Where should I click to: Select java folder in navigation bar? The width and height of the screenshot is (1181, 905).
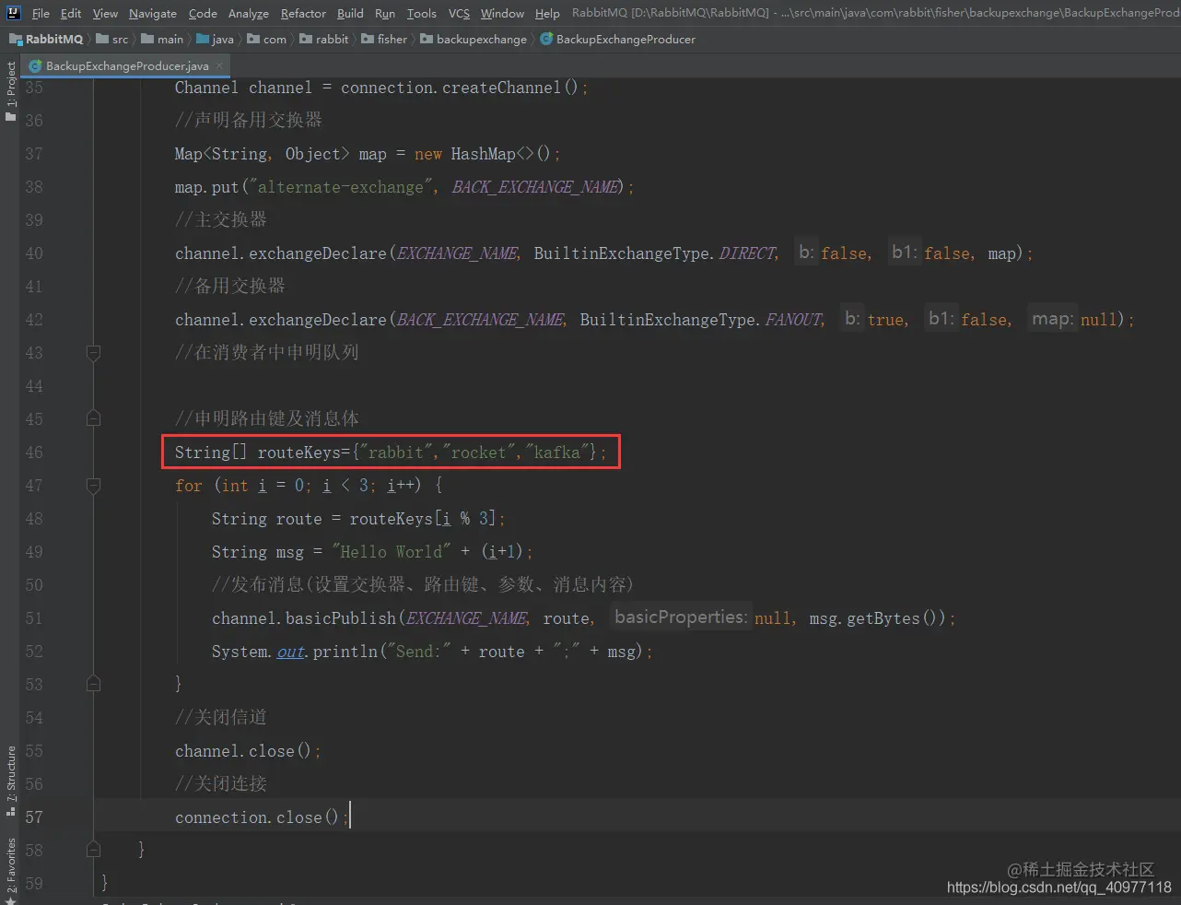(216, 39)
